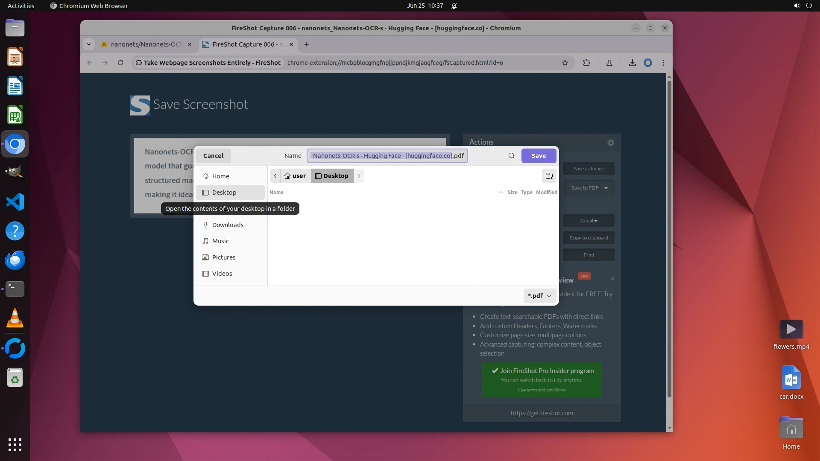
Task: Click the file Name input field
Action: point(387,156)
